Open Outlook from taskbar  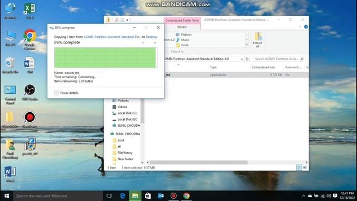click(161, 196)
